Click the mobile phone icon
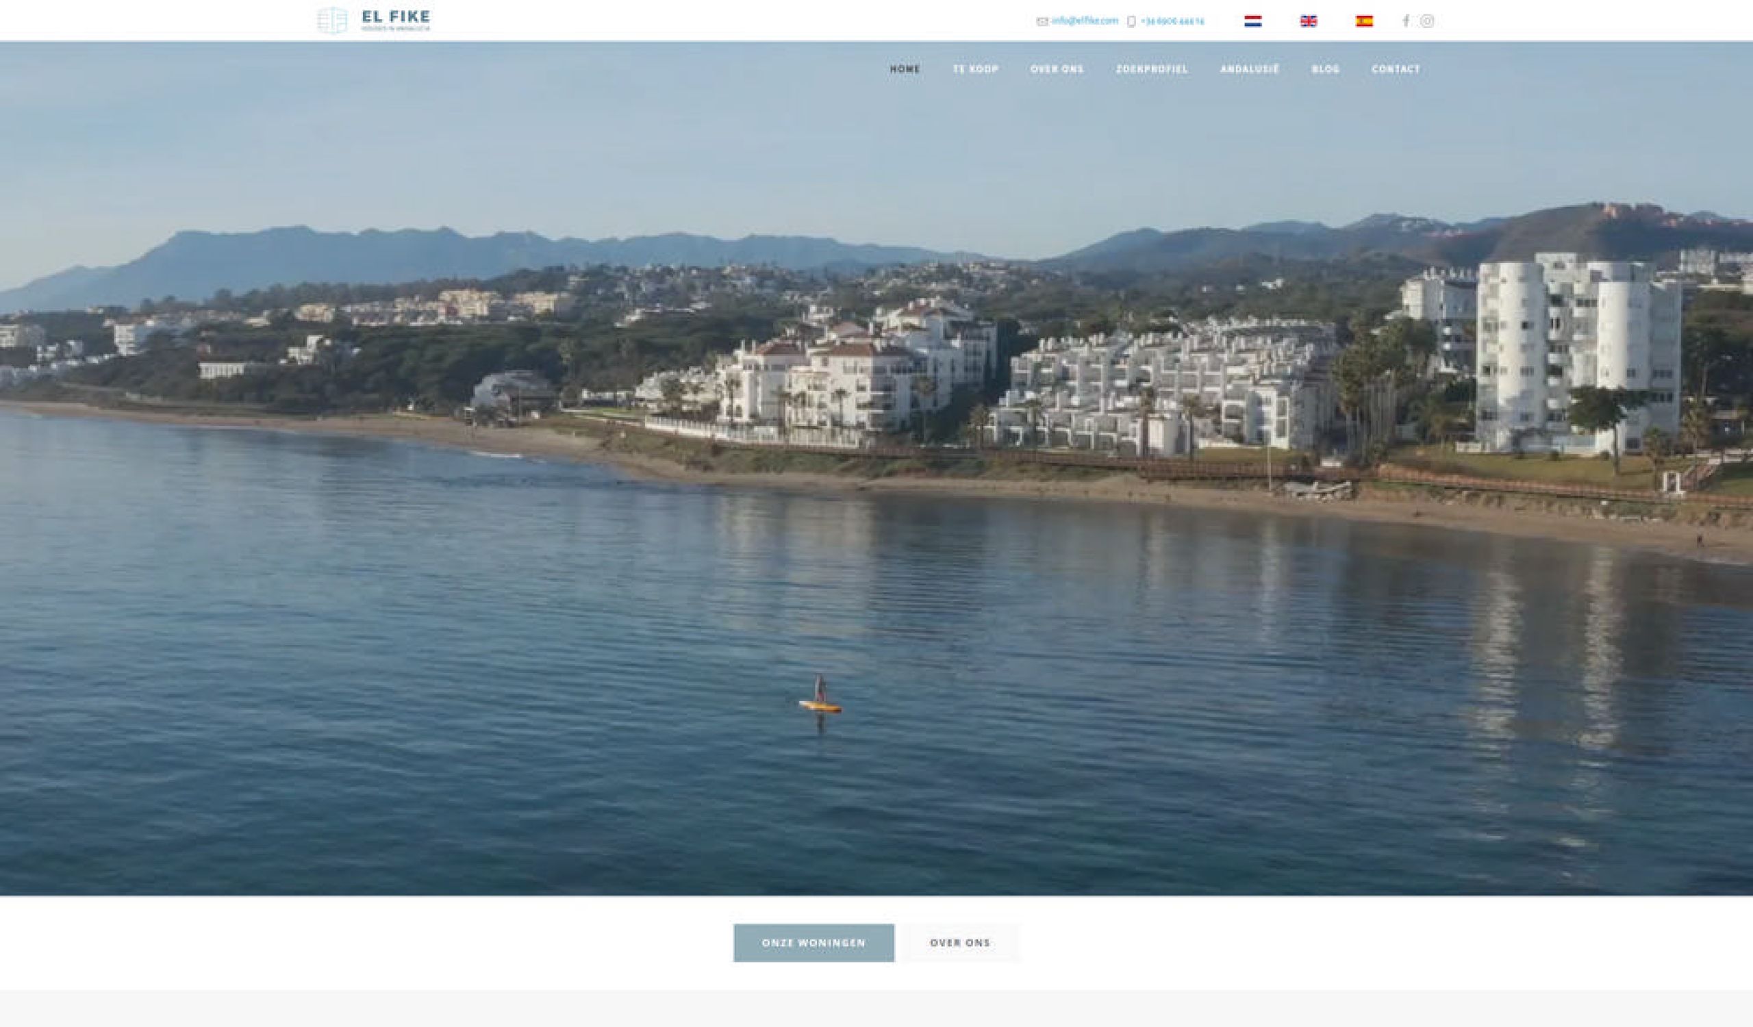The height and width of the screenshot is (1027, 1753). click(x=1131, y=21)
